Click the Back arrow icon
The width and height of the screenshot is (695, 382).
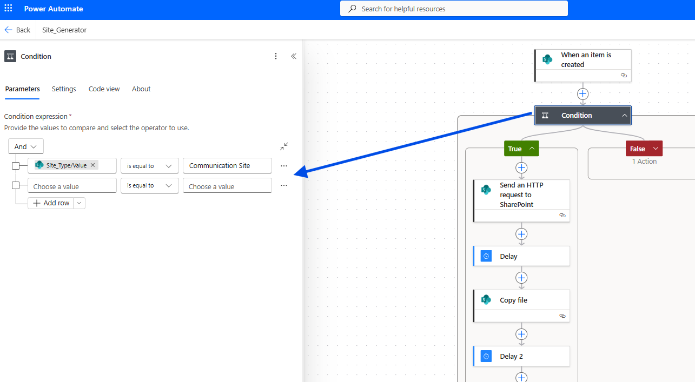tap(9, 30)
